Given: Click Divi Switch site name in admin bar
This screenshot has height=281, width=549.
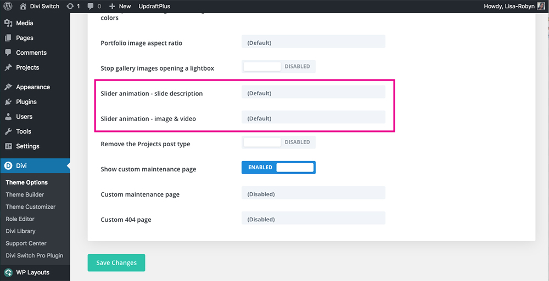Looking at the screenshot, I should click(44, 6).
